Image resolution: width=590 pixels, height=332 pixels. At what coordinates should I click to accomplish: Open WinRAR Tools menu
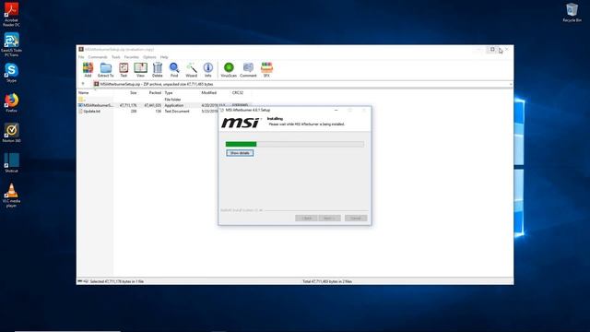click(x=116, y=57)
